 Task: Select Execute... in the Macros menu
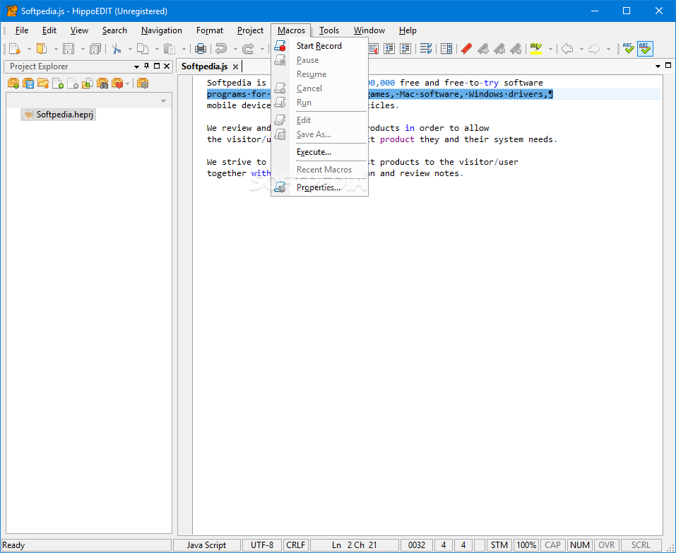[x=319, y=152]
